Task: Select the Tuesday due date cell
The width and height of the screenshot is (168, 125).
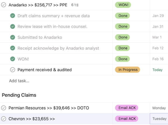Action: click(159, 119)
